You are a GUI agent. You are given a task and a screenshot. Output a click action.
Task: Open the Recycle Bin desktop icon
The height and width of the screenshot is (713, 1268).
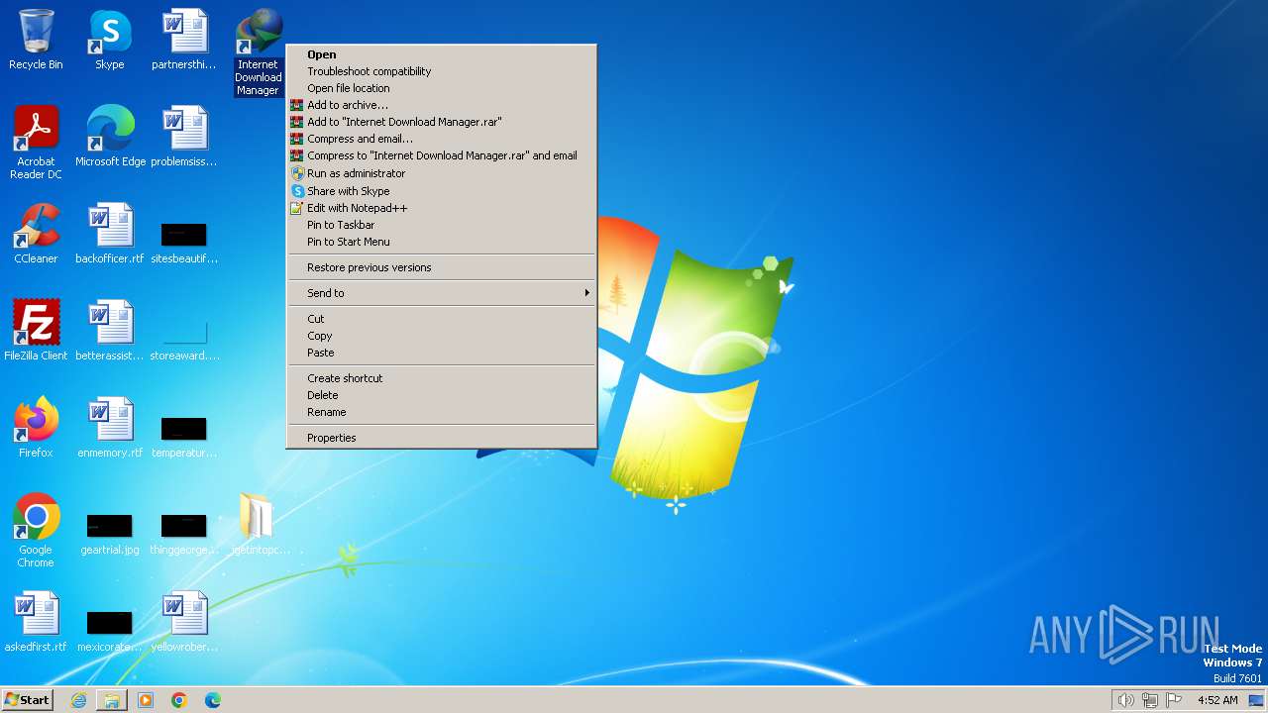pos(36,40)
